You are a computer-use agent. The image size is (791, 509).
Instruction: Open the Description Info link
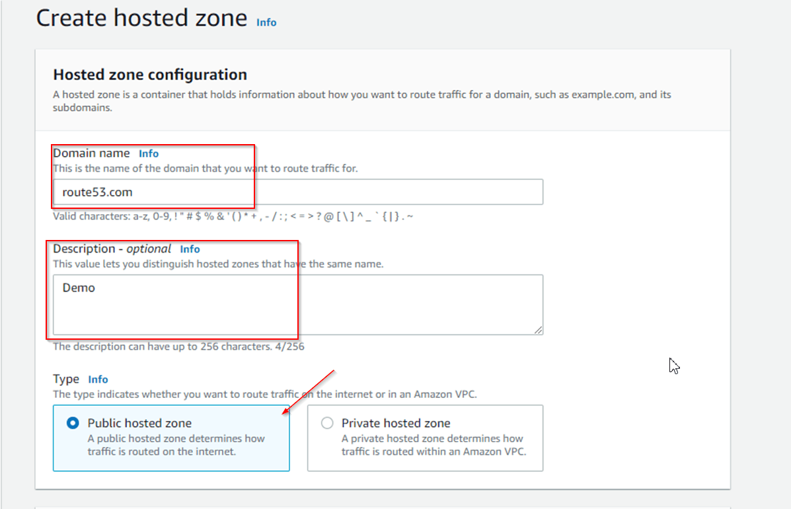(x=190, y=249)
